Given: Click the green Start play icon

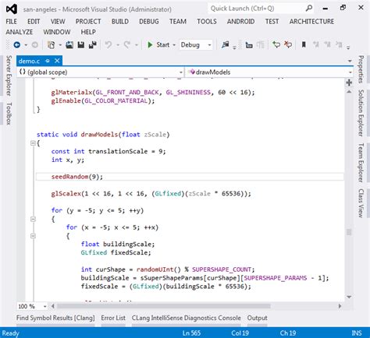Looking at the screenshot, I should [150, 45].
